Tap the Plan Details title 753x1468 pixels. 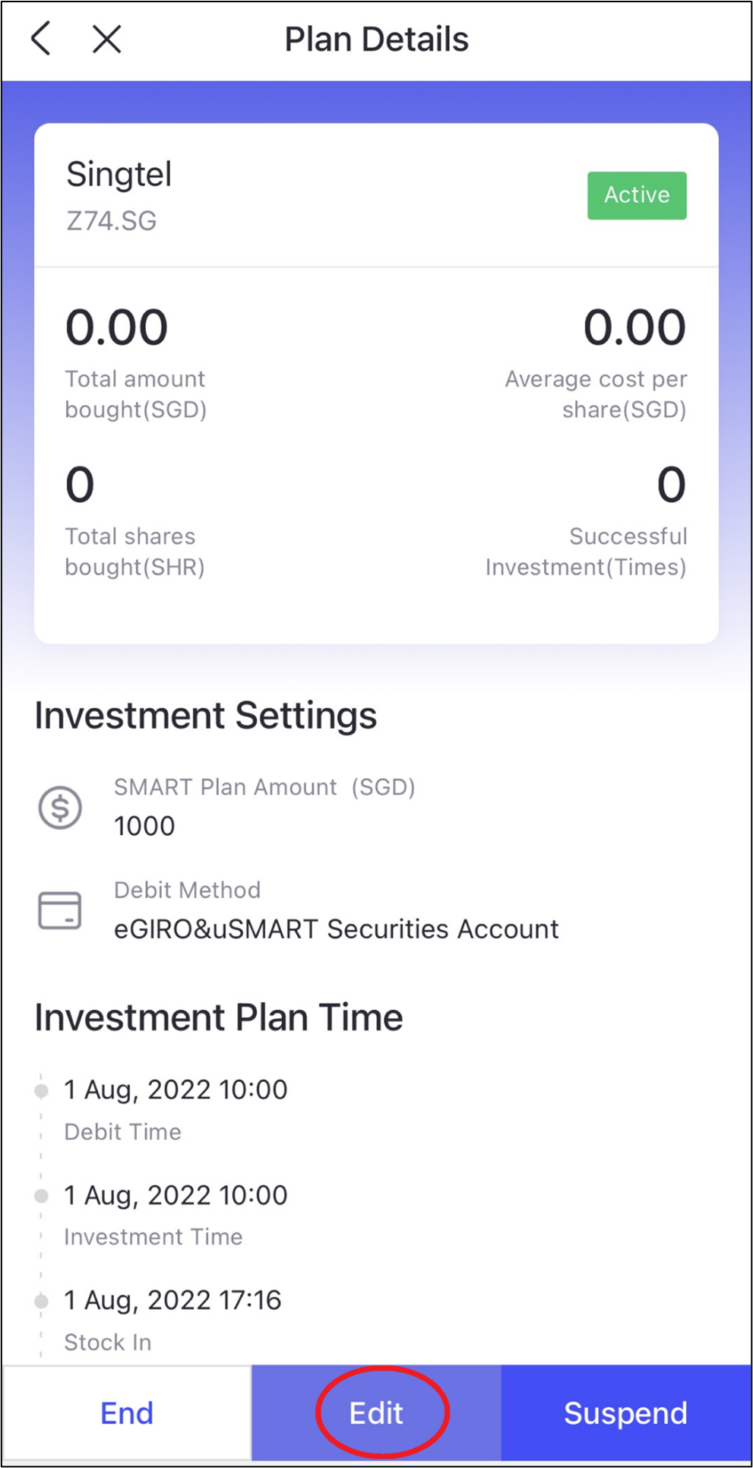pyautogui.click(x=376, y=40)
